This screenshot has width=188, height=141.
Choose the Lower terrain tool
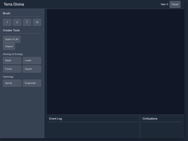(32, 61)
